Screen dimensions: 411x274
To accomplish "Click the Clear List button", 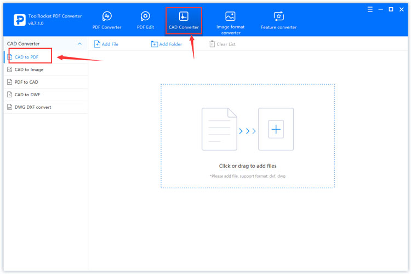I will point(222,44).
